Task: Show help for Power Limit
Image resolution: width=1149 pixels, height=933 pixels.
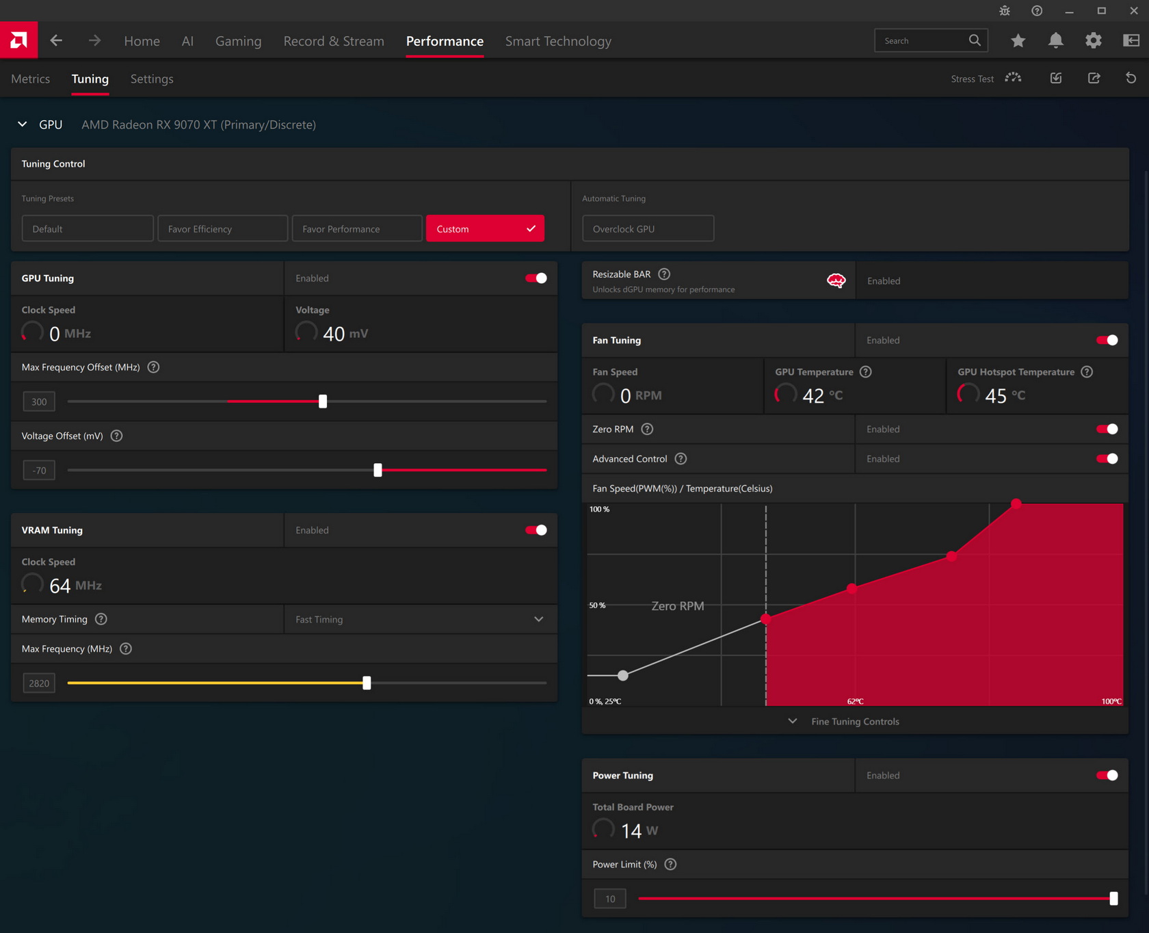Action: click(x=671, y=865)
